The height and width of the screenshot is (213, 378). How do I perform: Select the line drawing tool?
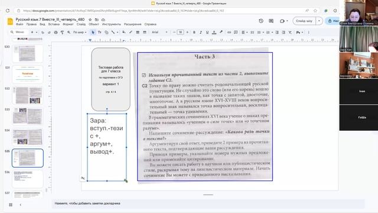(x=113, y=33)
